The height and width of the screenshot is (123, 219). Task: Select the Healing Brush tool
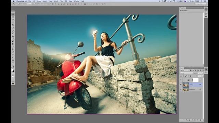(x=13, y=30)
